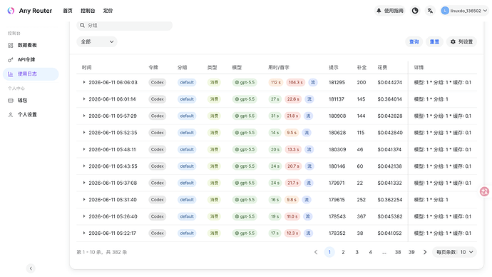Viewport: 492px width, 277px height.
Task: Go to 首页 in top navigation
Action: (x=68, y=11)
